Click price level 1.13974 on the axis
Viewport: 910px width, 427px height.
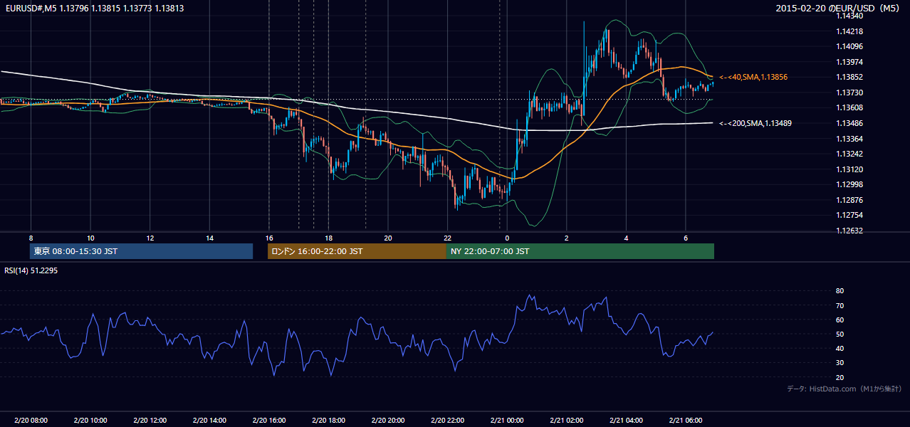click(x=849, y=62)
